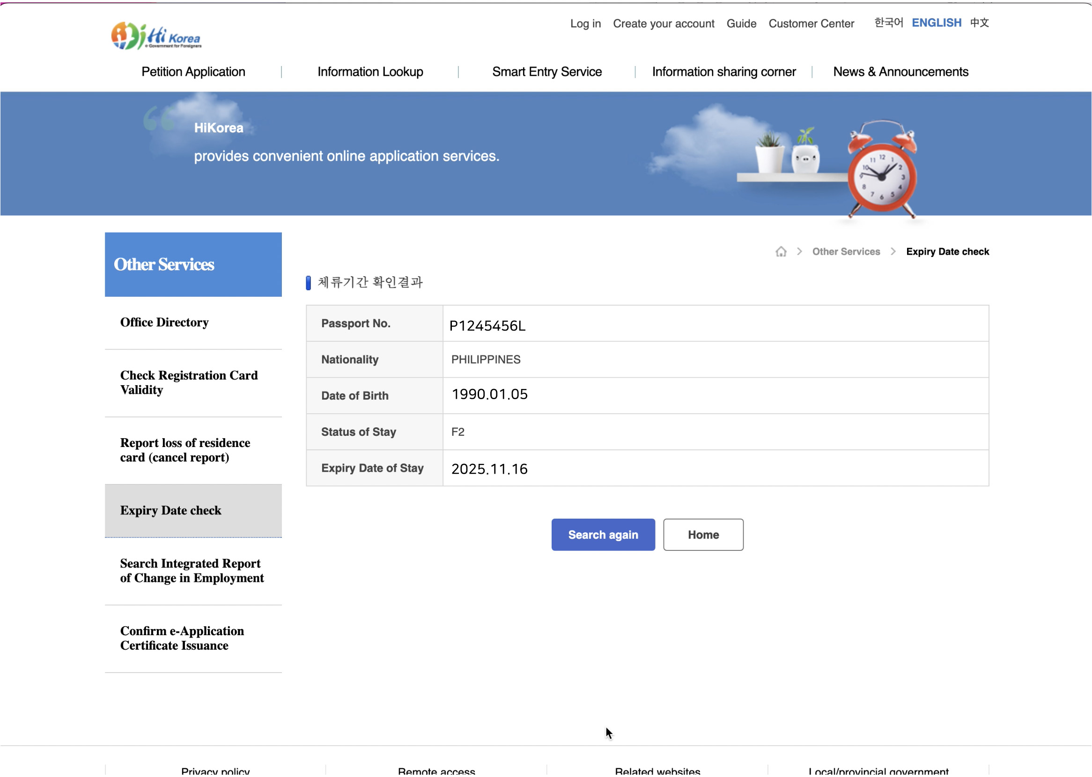
Task: Click Create your account
Action: pyautogui.click(x=663, y=23)
